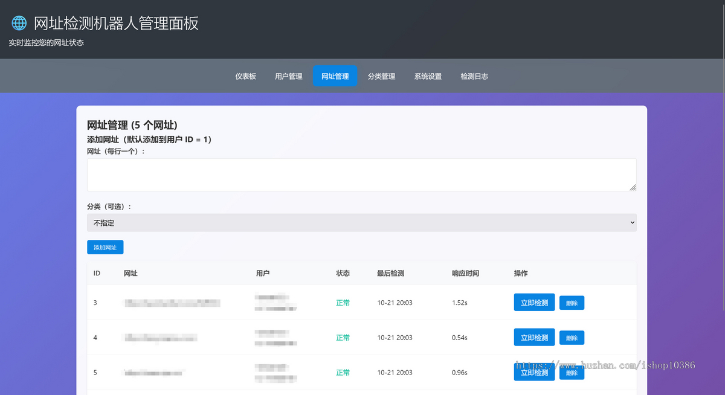Click the 网址管理 (5 个网址) heading
The image size is (725, 395).
pyautogui.click(x=132, y=125)
